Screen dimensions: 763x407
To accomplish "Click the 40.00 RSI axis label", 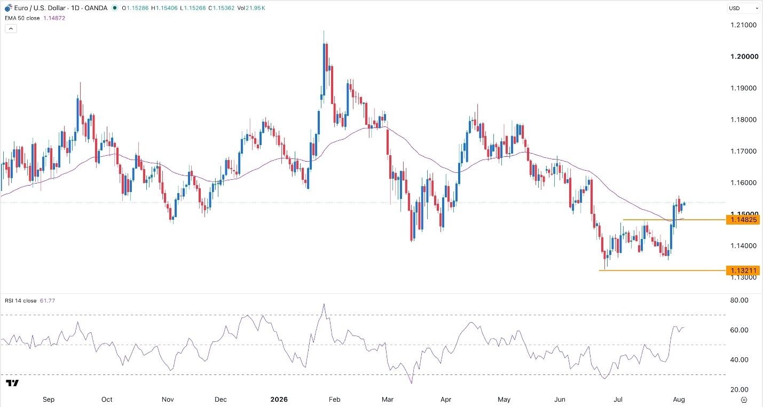I will coord(739,360).
